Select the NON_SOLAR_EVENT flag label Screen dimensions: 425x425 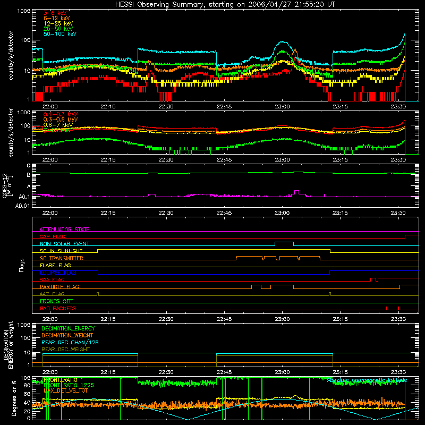point(64,244)
